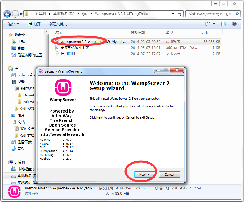Cancel the WampServer 2 setup
The height and width of the screenshot is (202, 244).
(169, 174)
